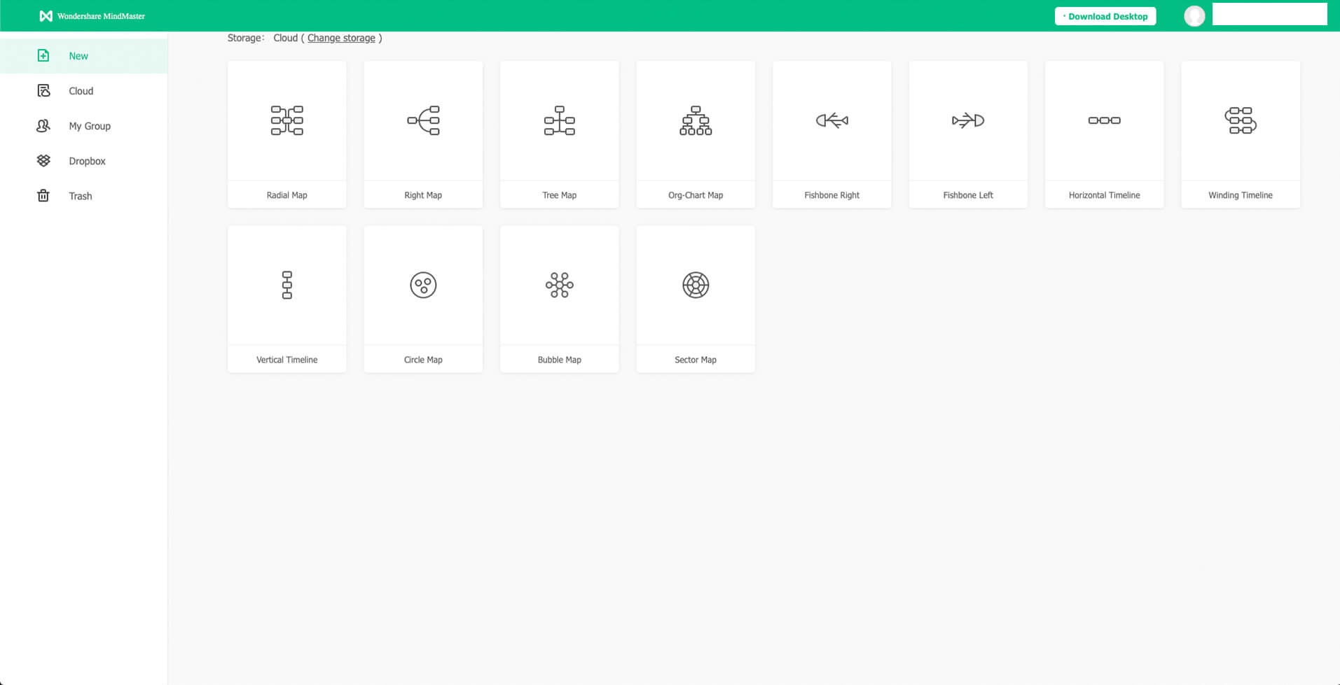Pick the Tree Map template icon
1340x685 pixels.
coord(559,120)
